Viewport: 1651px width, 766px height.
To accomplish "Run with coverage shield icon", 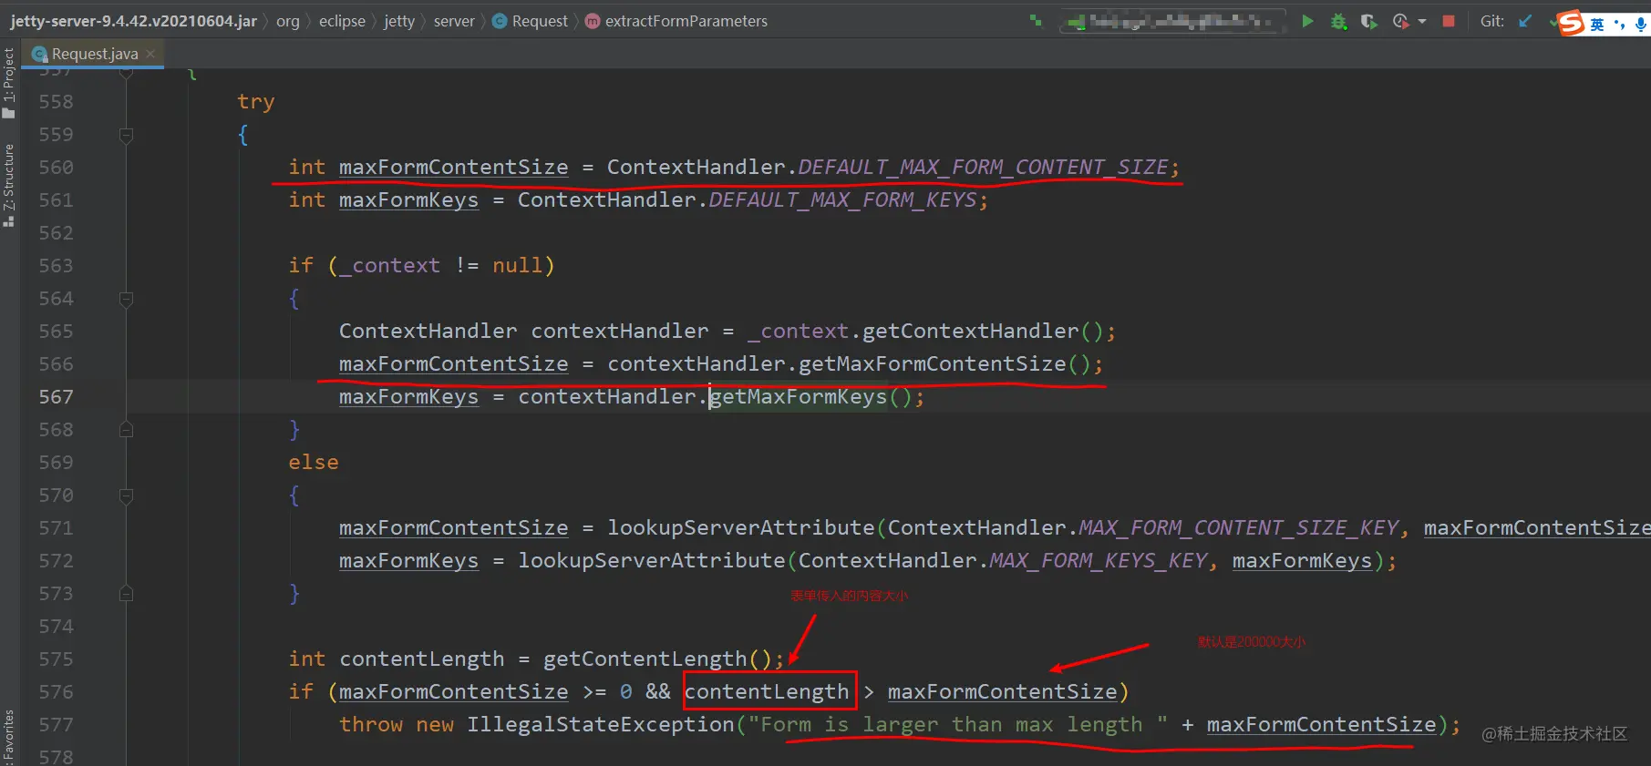I will [x=1368, y=21].
